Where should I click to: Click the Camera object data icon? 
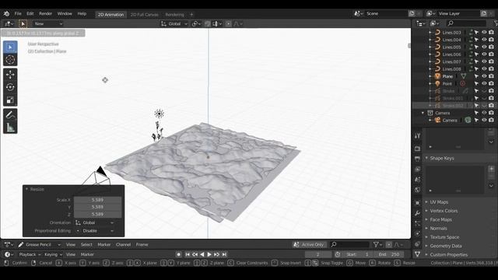click(x=468, y=120)
